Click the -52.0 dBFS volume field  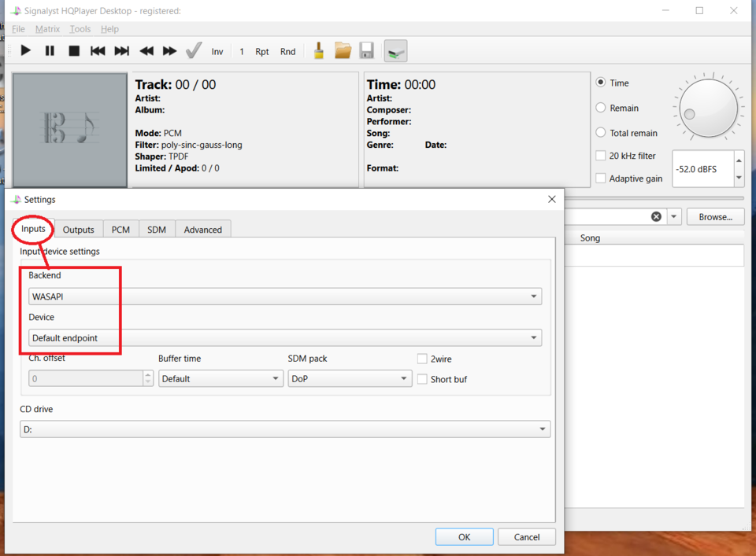(x=703, y=169)
